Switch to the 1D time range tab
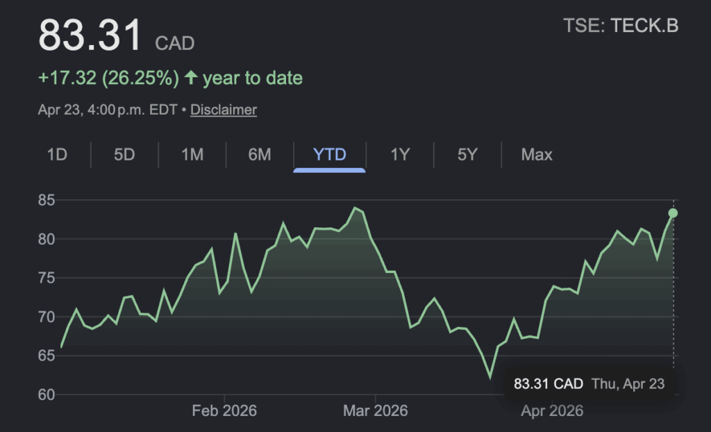Viewport: 711px width, 432px height. (57, 154)
